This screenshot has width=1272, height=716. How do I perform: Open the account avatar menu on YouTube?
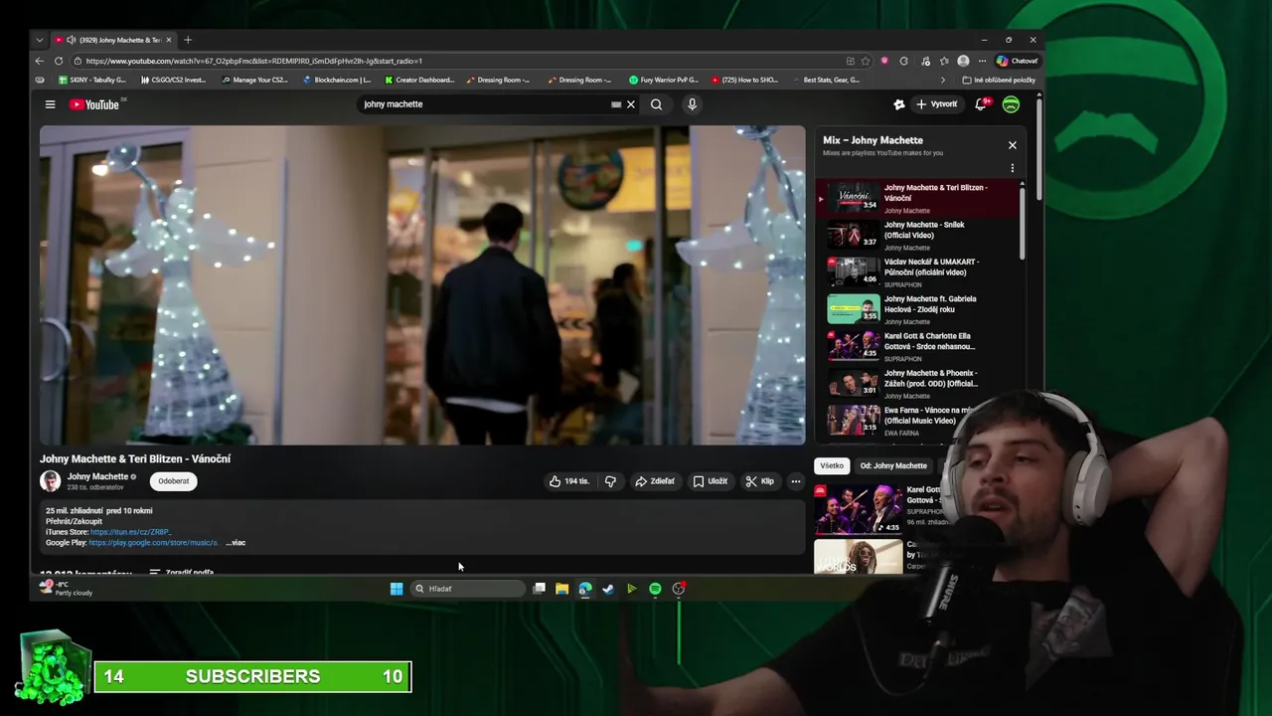(x=1011, y=104)
